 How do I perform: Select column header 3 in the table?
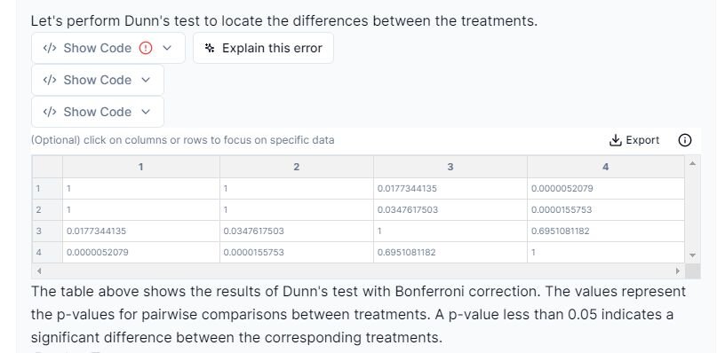tap(450, 167)
